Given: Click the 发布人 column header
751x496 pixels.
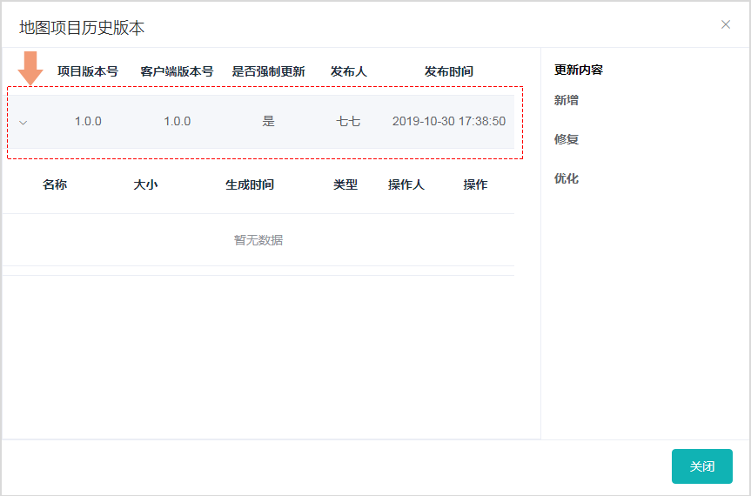Looking at the screenshot, I should pyautogui.click(x=348, y=71).
